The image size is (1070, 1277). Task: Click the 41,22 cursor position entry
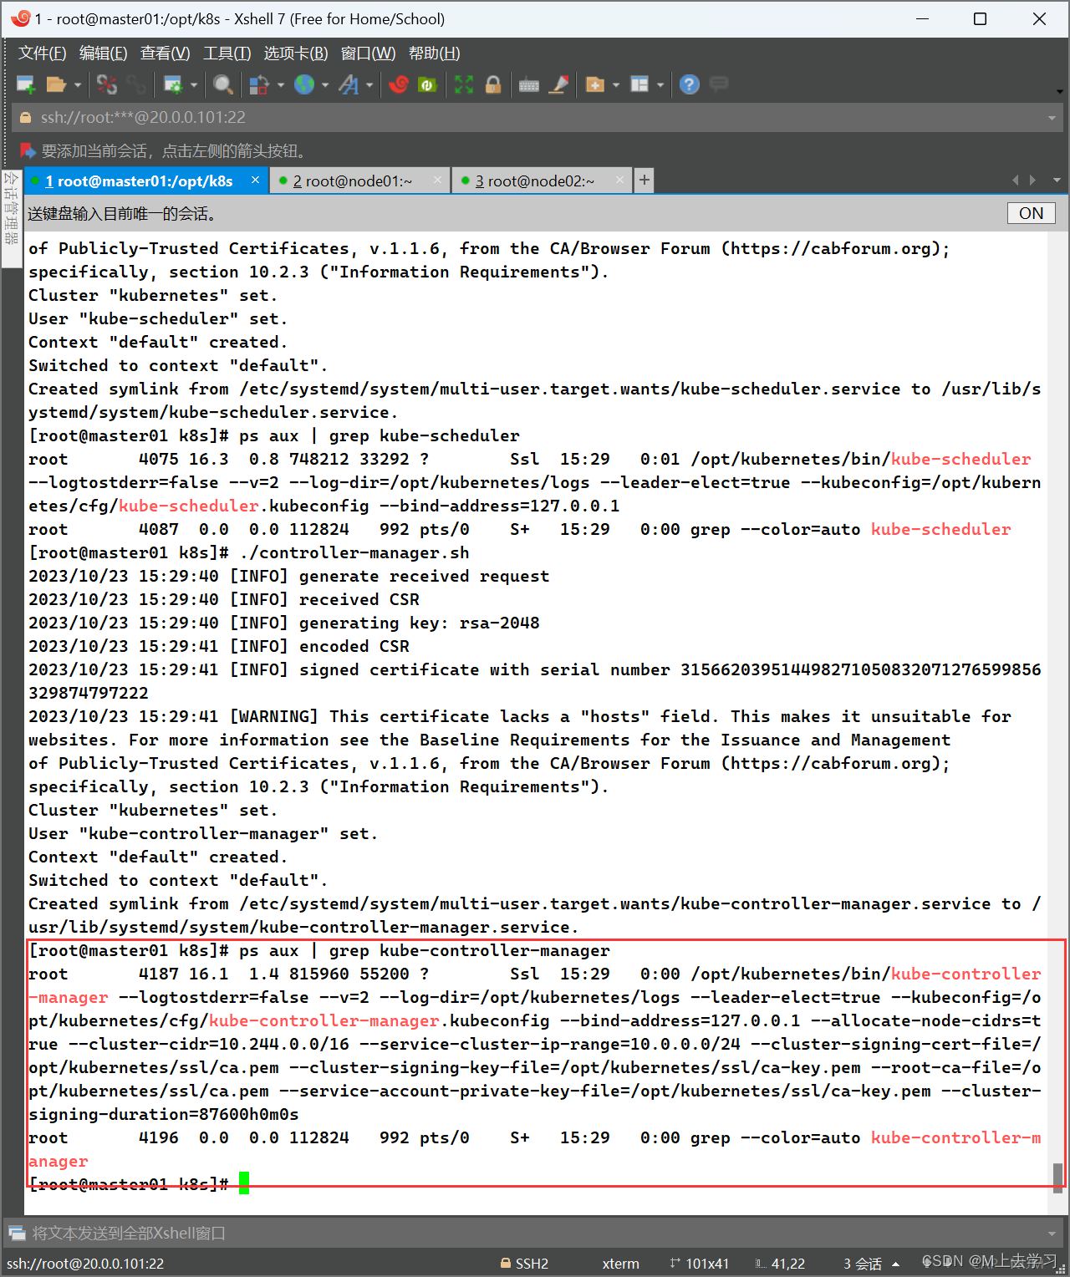(781, 1264)
